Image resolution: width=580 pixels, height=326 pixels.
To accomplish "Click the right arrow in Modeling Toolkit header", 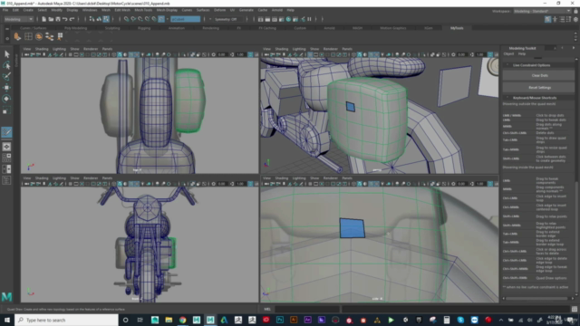I will (574, 48).
